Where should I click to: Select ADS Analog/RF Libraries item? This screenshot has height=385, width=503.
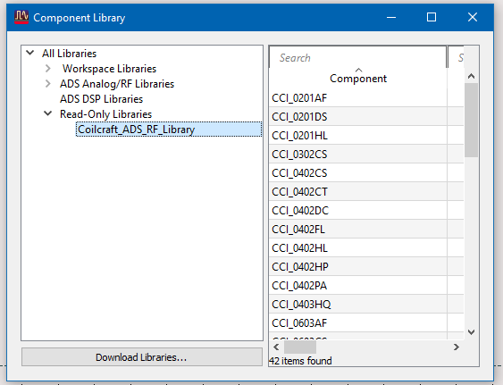117,84
